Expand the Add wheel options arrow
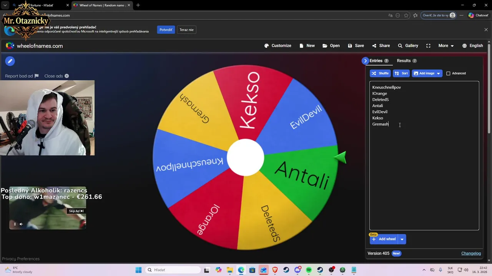 pos(402,239)
